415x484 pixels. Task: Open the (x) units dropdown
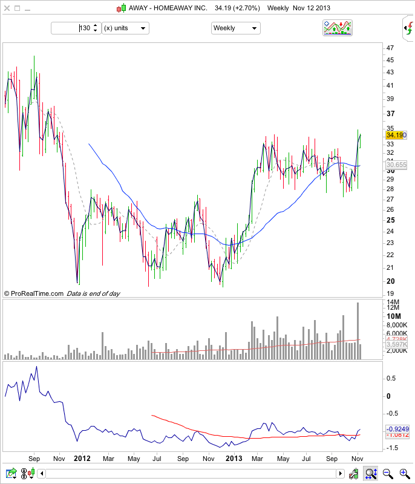125,28
